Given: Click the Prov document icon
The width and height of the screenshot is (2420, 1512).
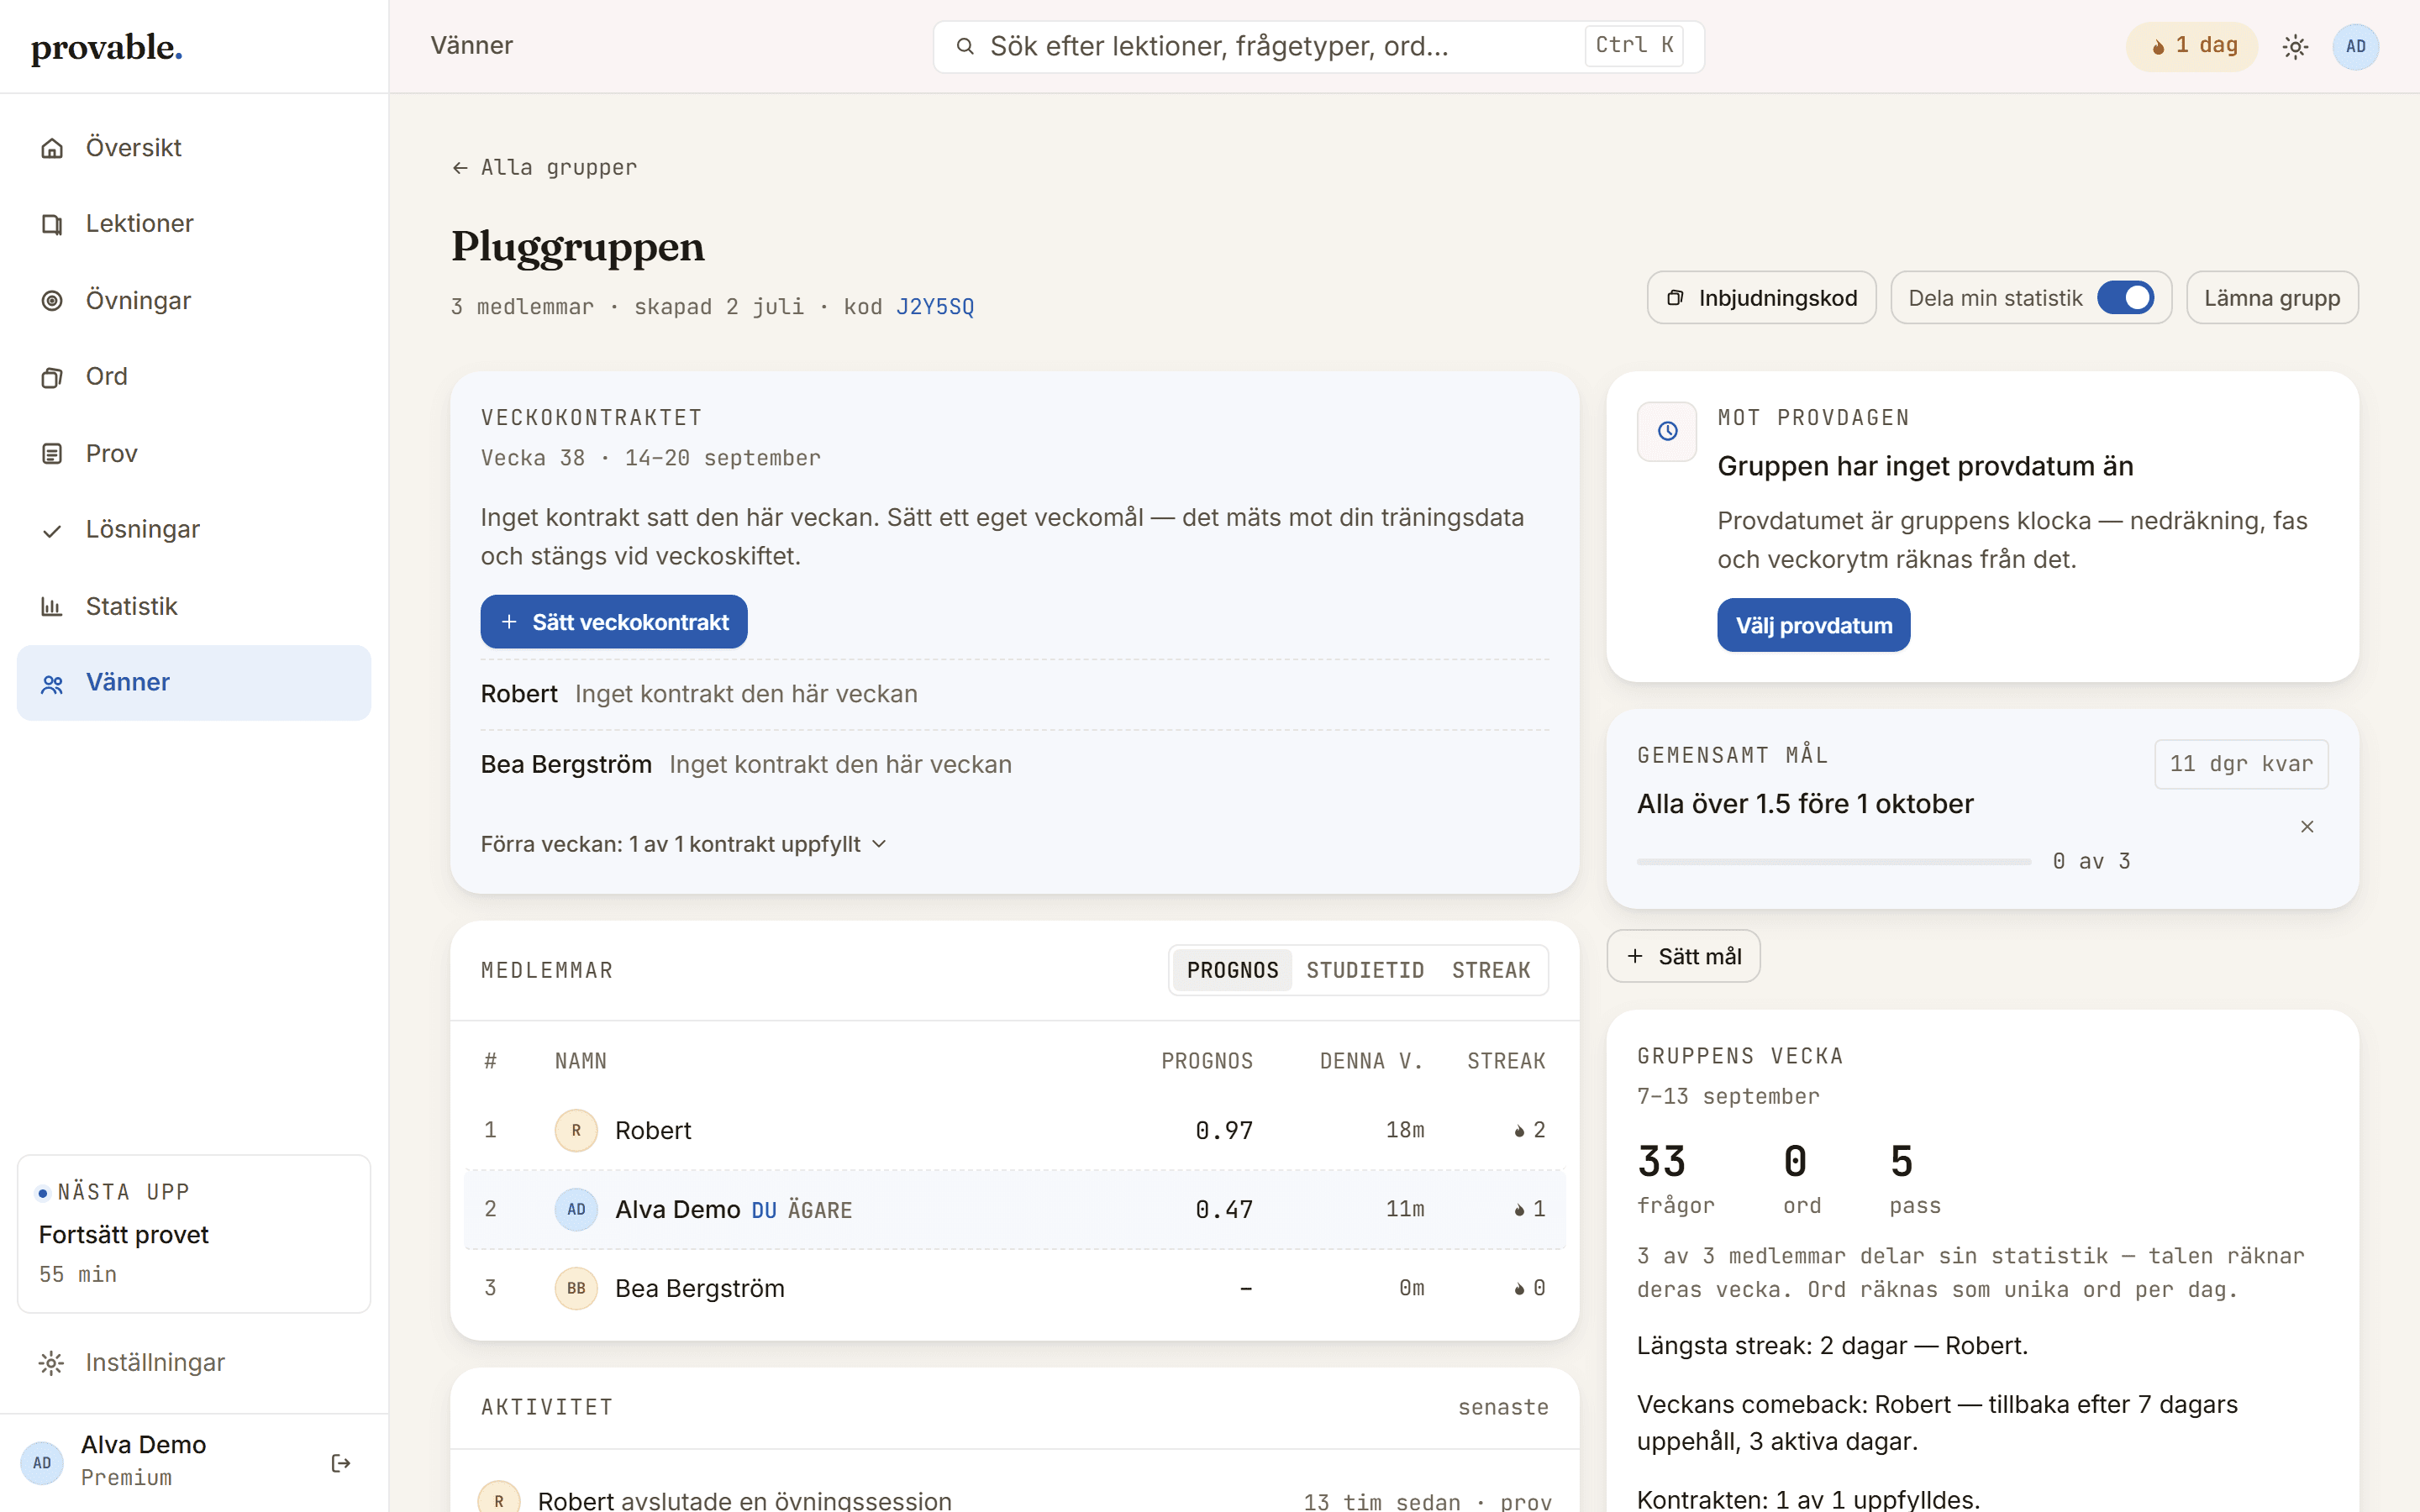Looking at the screenshot, I should pyautogui.click(x=52, y=454).
